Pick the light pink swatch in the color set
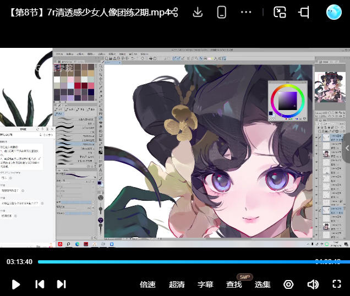This screenshot has height=296, width=350. [x=70, y=79]
